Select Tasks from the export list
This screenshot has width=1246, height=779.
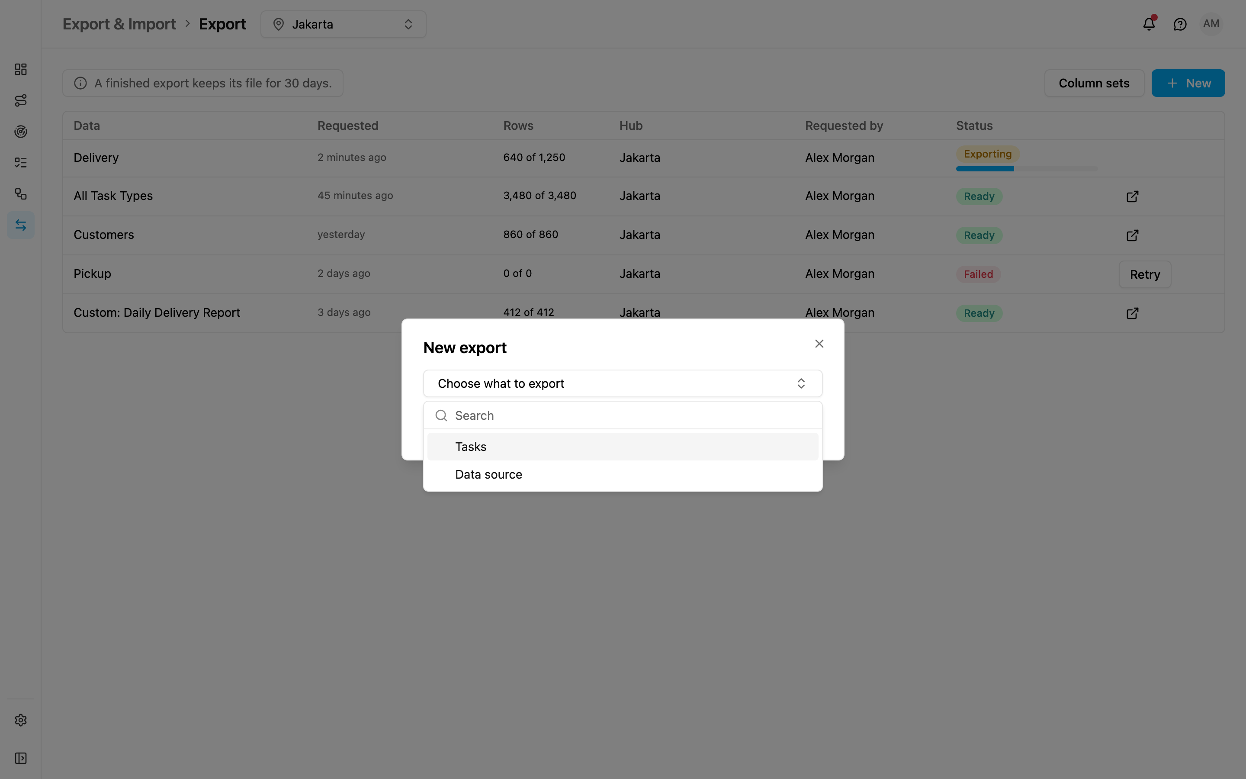click(x=623, y=447)
